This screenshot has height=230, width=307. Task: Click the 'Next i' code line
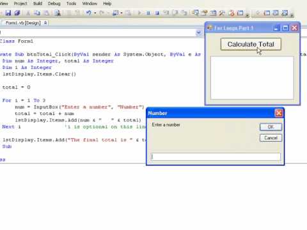click(x=12, y=126)
